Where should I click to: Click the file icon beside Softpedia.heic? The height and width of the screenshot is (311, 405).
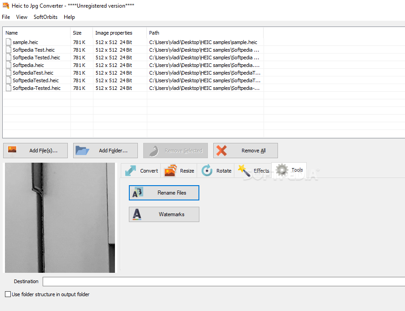coord(9,65)
